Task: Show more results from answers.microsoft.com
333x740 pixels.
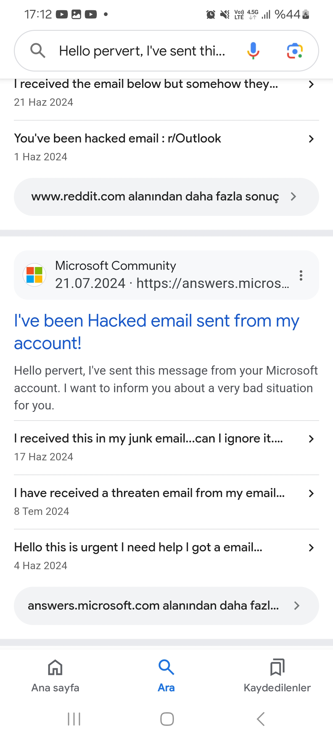Action: 166,606
